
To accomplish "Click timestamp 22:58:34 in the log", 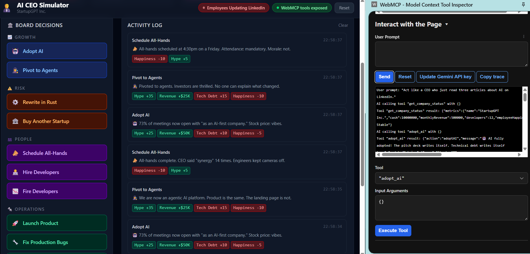I will click(x=332, y=226).
